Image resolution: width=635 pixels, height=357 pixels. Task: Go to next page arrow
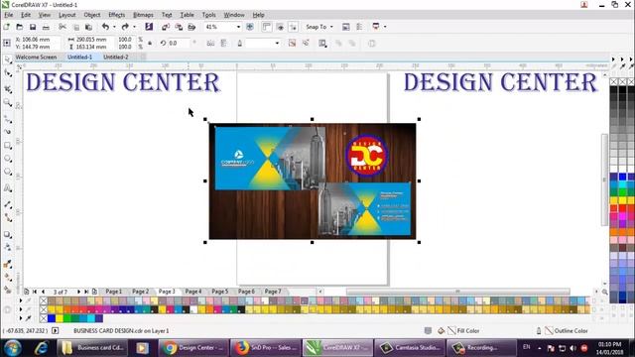pyautogui.click(x=78, y=292)
